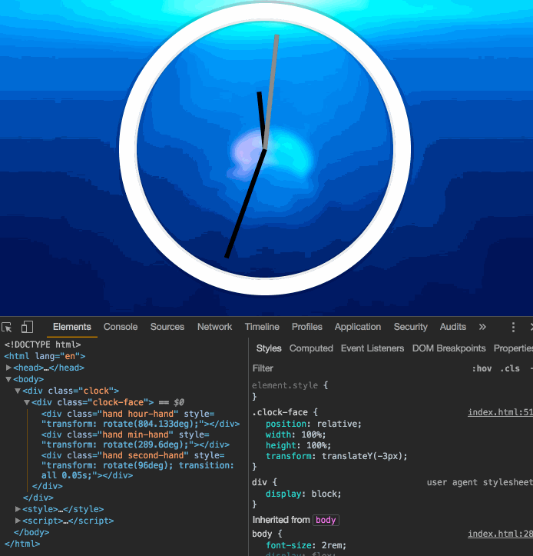Select the Styles sidebar tab

(269, 348)
